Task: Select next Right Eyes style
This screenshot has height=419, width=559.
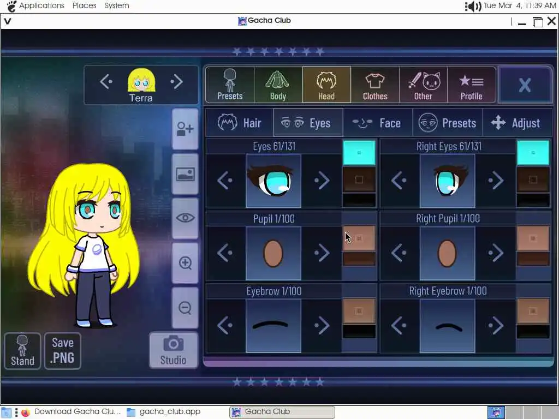Action: coord(496,181)
